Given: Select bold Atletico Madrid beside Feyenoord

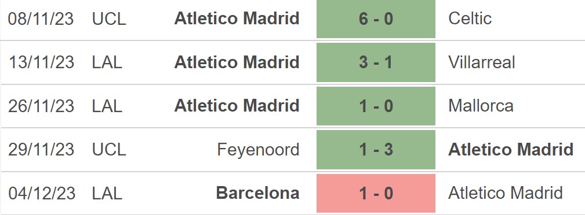Looking at the screenshot, I should pos(511,150).
